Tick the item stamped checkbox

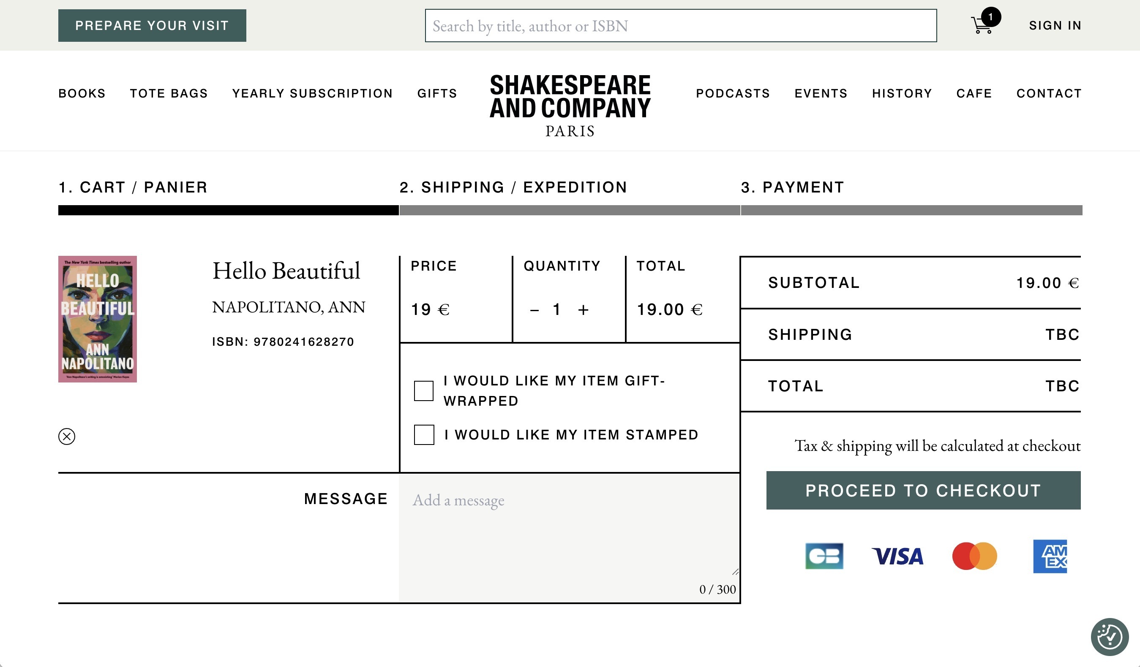[x=424, y=435]
